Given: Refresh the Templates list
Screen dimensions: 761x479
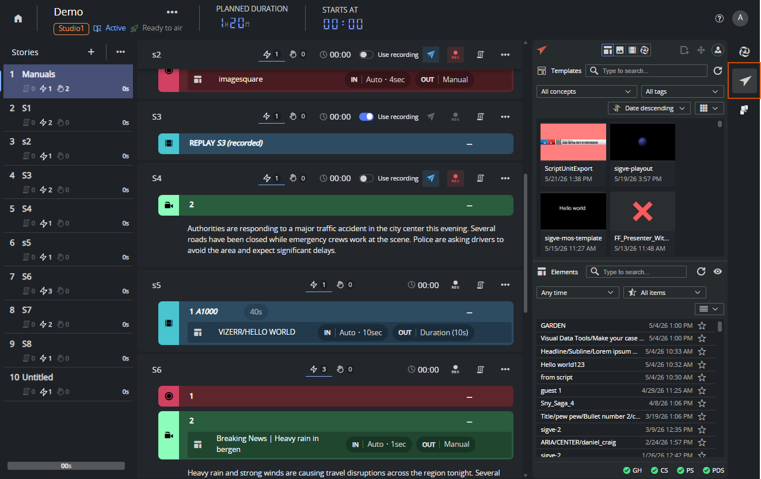Looking at the screenshot, I should 717,71.
